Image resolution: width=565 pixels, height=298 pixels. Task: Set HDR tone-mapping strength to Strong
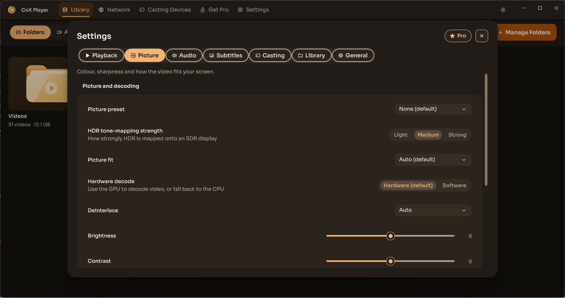click(457, 135)
